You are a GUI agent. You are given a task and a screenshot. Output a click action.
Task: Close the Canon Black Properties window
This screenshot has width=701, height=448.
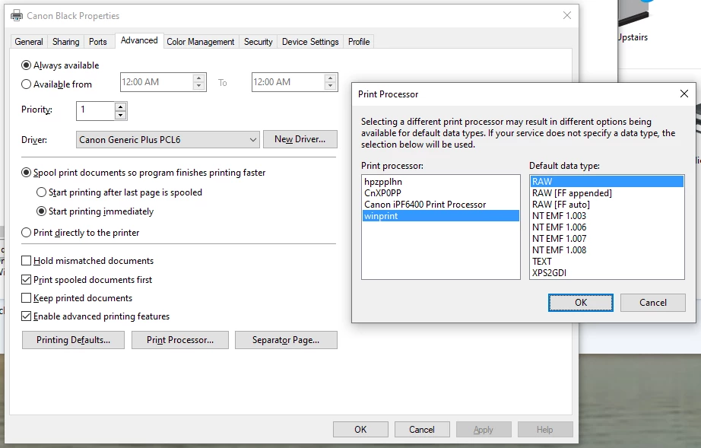567,15
